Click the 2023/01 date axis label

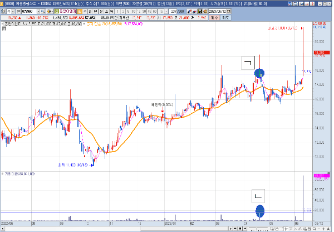click(170, 224)
